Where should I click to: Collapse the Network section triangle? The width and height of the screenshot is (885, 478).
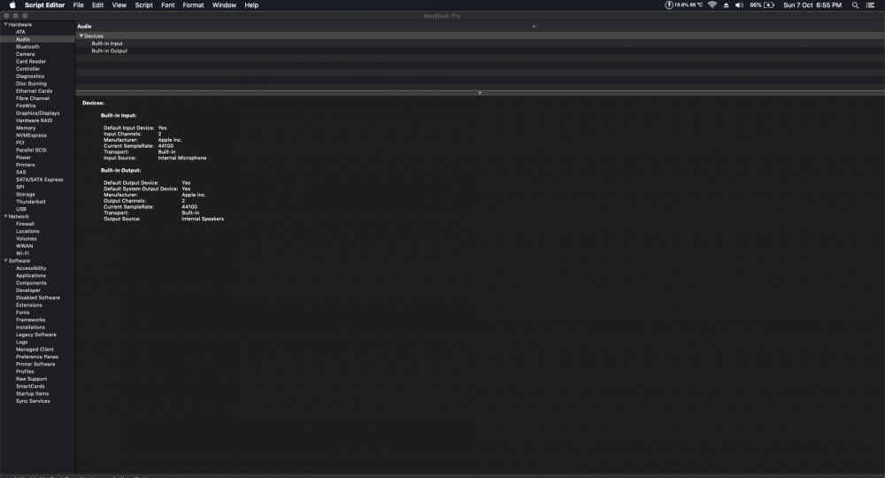click(x=5, y=216)
